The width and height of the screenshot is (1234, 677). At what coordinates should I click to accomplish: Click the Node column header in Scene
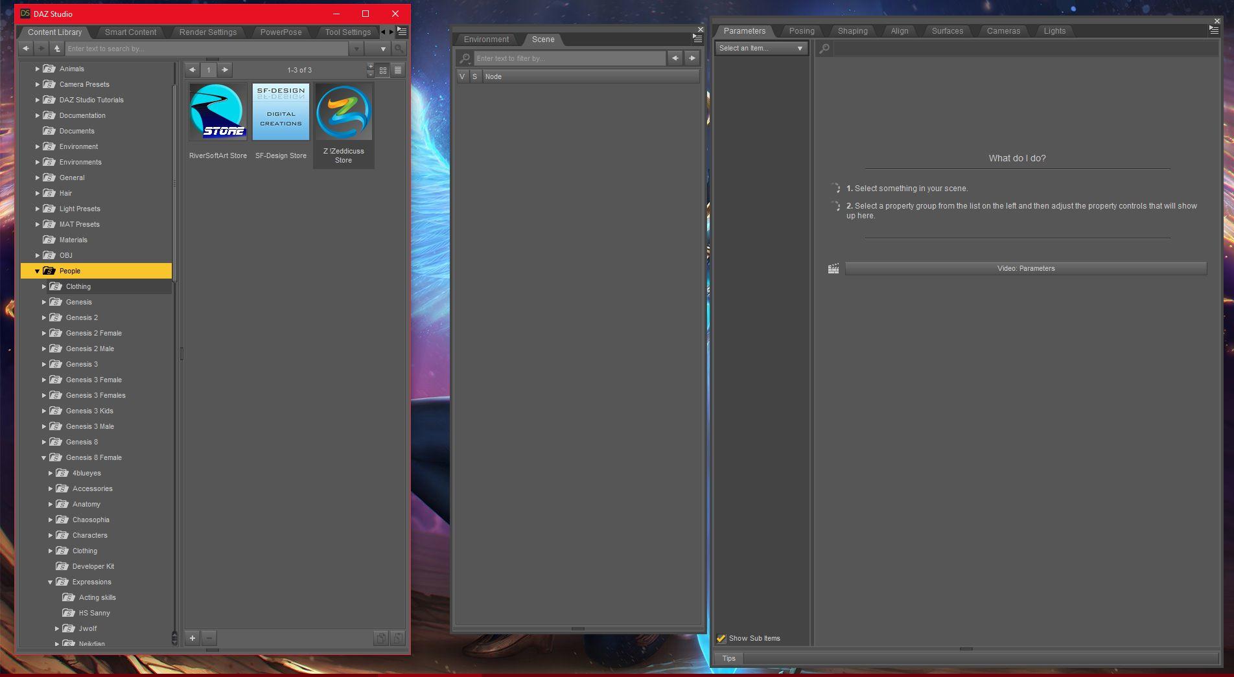(x=591, y=76)
